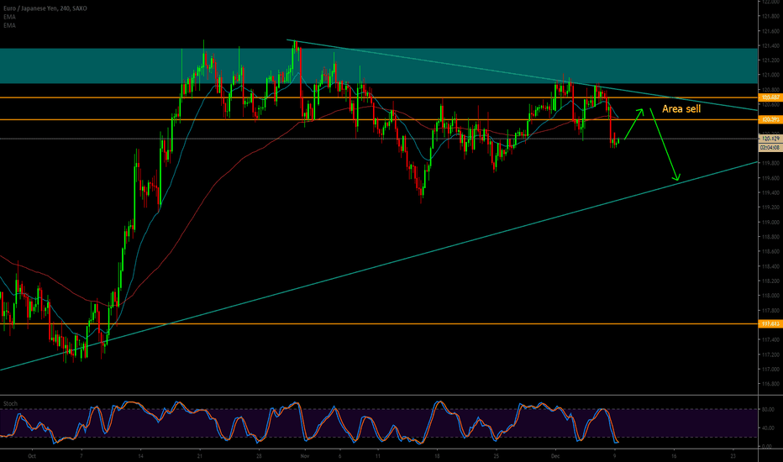783x462 pixels.
Task: Click the 117.613 orange price label
Action: (769, 323)
